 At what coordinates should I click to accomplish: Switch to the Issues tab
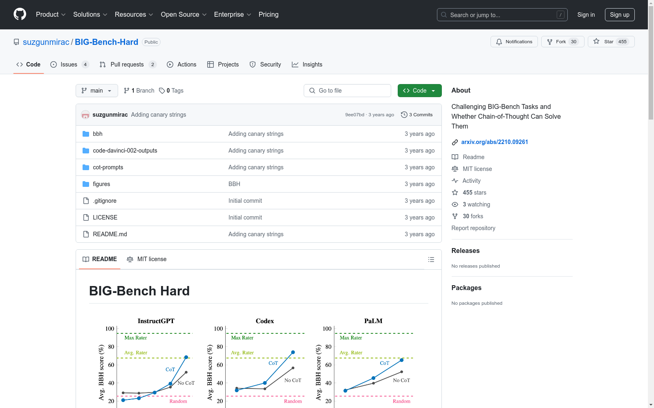[69, 64]
